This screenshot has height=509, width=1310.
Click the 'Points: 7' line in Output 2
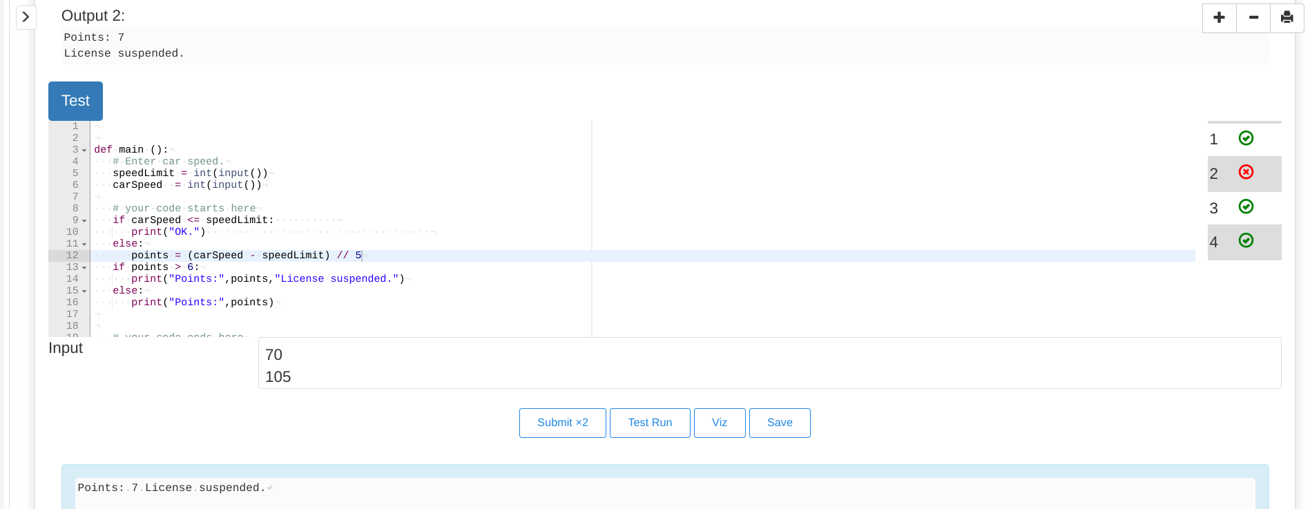coord(94,37)
